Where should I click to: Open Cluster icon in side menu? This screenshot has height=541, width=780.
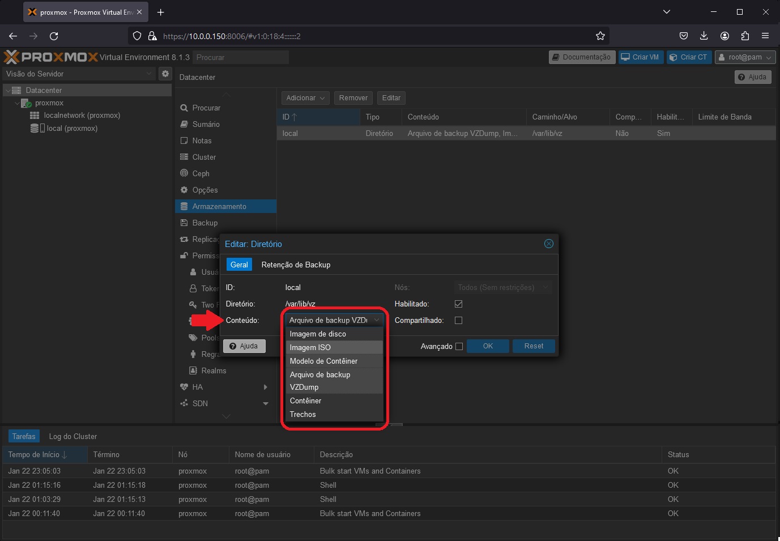point(184,157)
